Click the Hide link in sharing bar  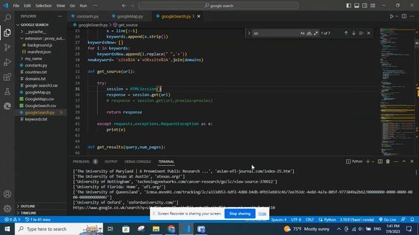tap(262, 213)
